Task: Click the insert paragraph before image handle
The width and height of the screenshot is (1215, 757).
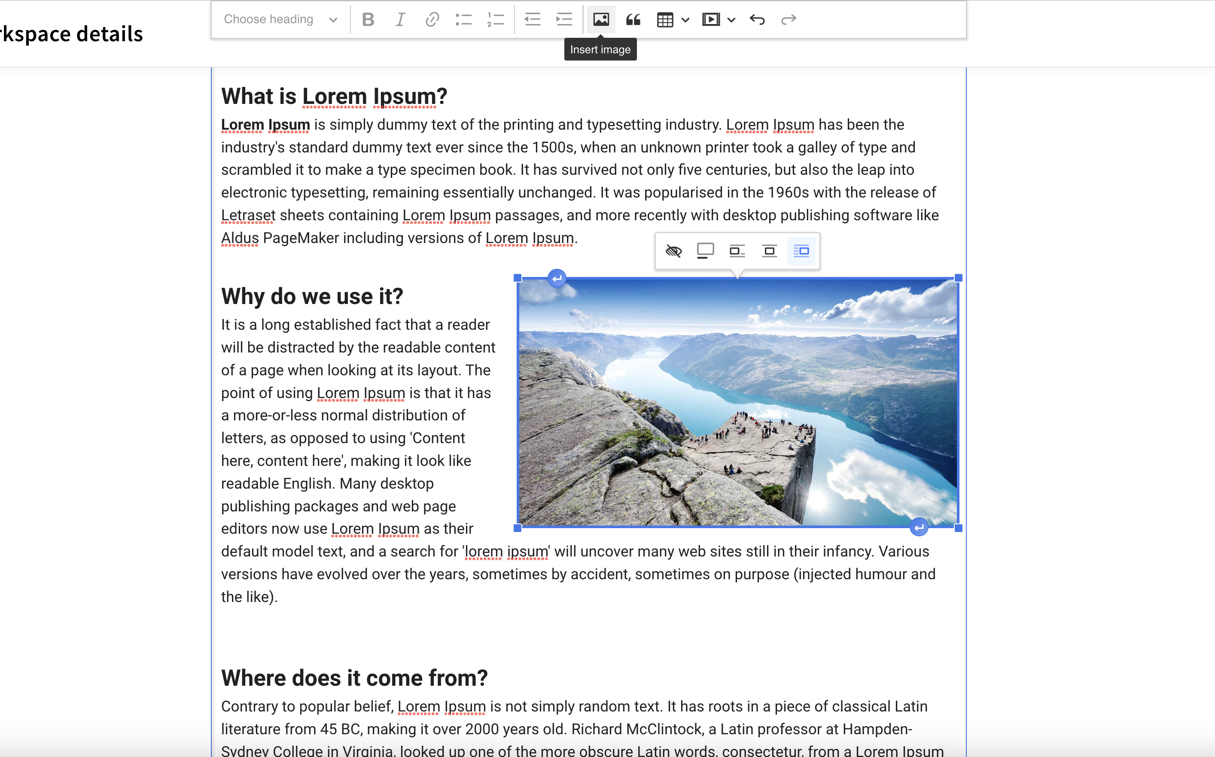Action: click(x=557, y=278)
